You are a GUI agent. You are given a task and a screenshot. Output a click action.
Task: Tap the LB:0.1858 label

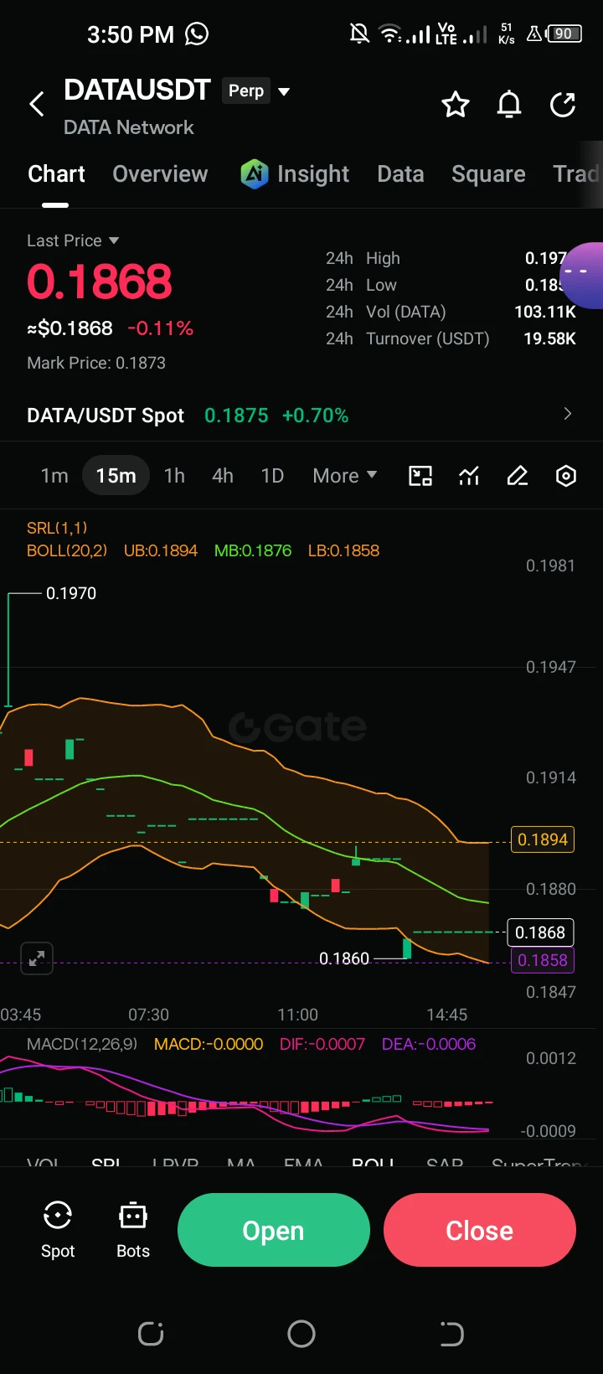(343, 550)
